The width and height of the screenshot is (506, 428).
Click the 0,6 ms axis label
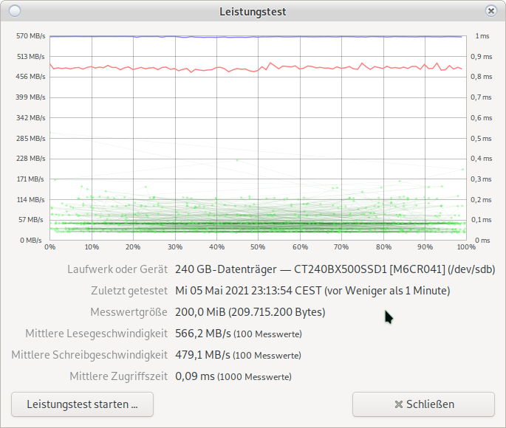(x=481, y=117)
